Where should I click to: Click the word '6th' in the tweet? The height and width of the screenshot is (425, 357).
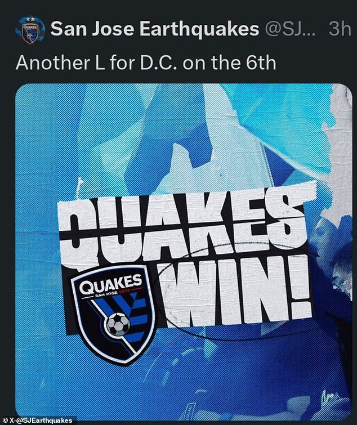(x=261, y=63)
